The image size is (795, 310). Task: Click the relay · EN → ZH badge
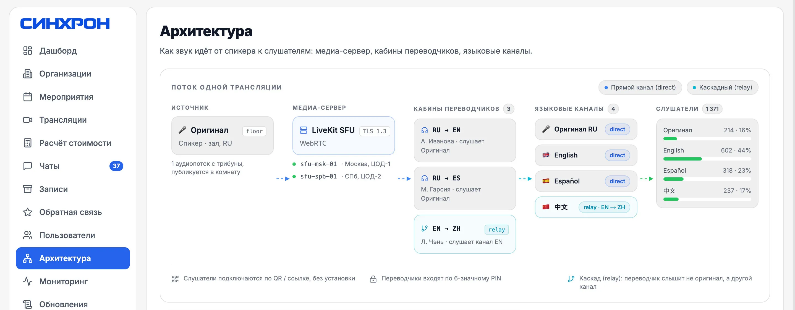(604, 207)
